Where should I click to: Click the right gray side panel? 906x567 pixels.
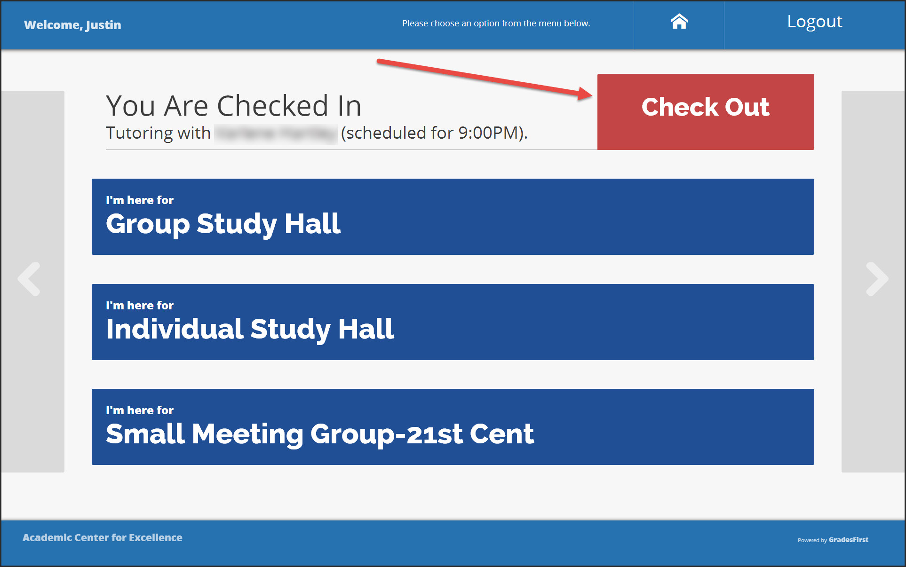point(873,165)
